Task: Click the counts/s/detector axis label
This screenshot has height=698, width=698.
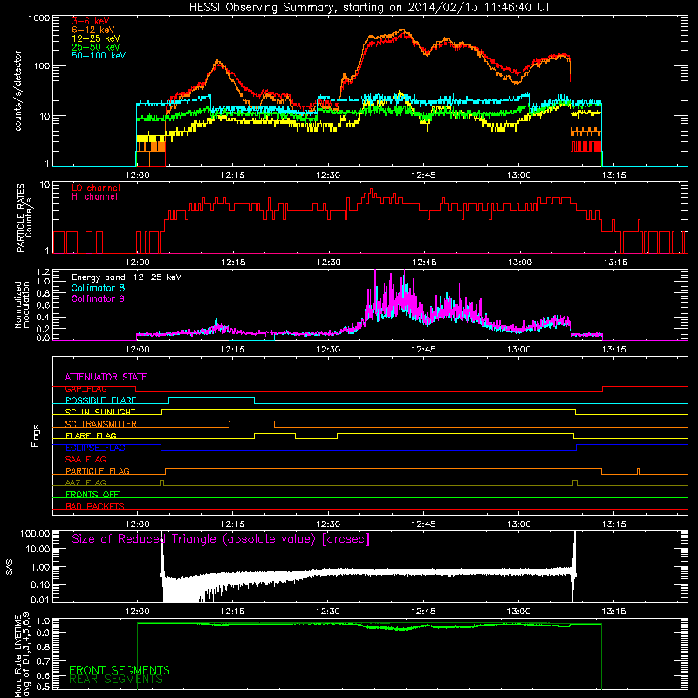Action: pos(17,91)
